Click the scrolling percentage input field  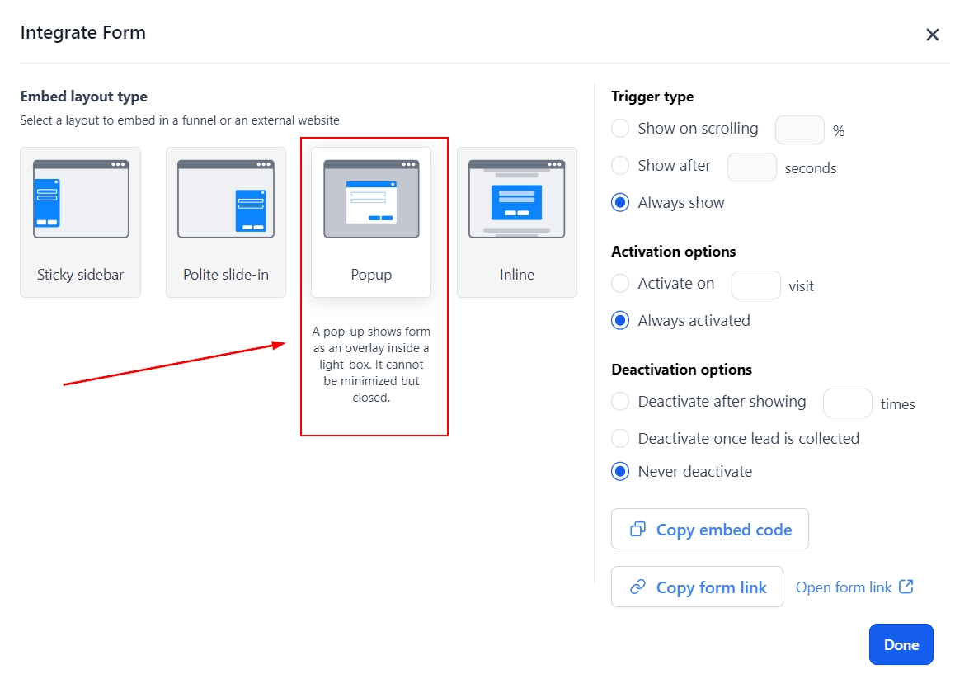(800, 130)
